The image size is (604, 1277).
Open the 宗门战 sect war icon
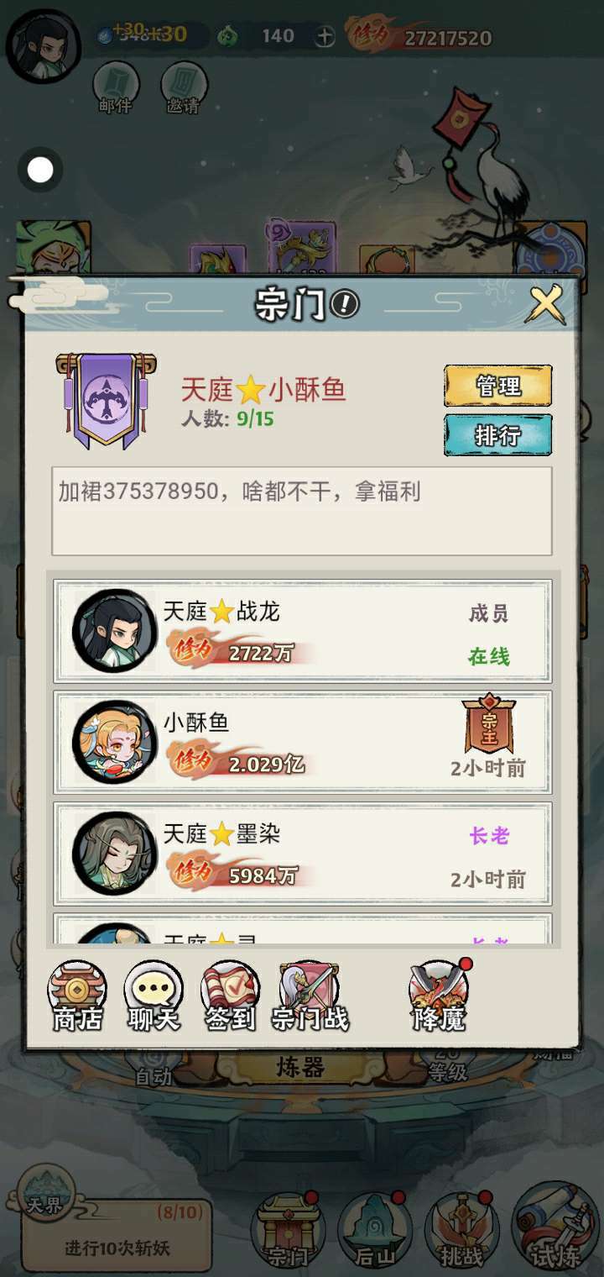pos(310,997)
